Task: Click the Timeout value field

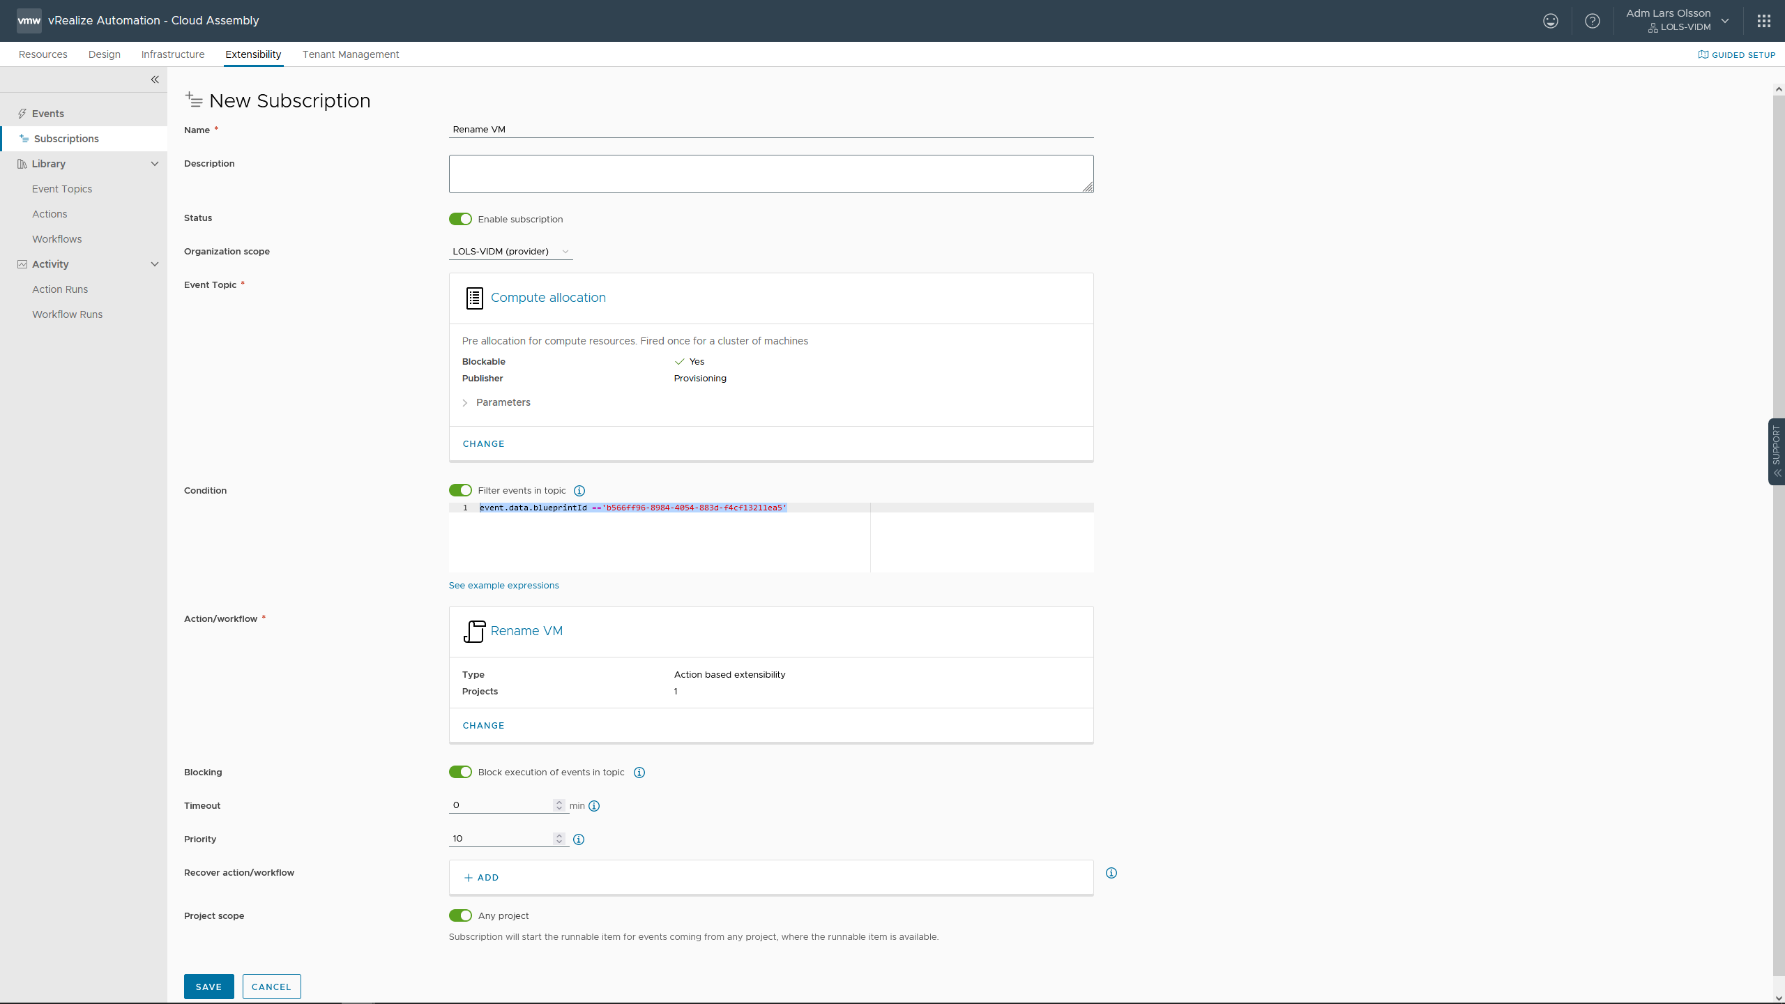Action: pyautogui.click(x=501, y=805)
